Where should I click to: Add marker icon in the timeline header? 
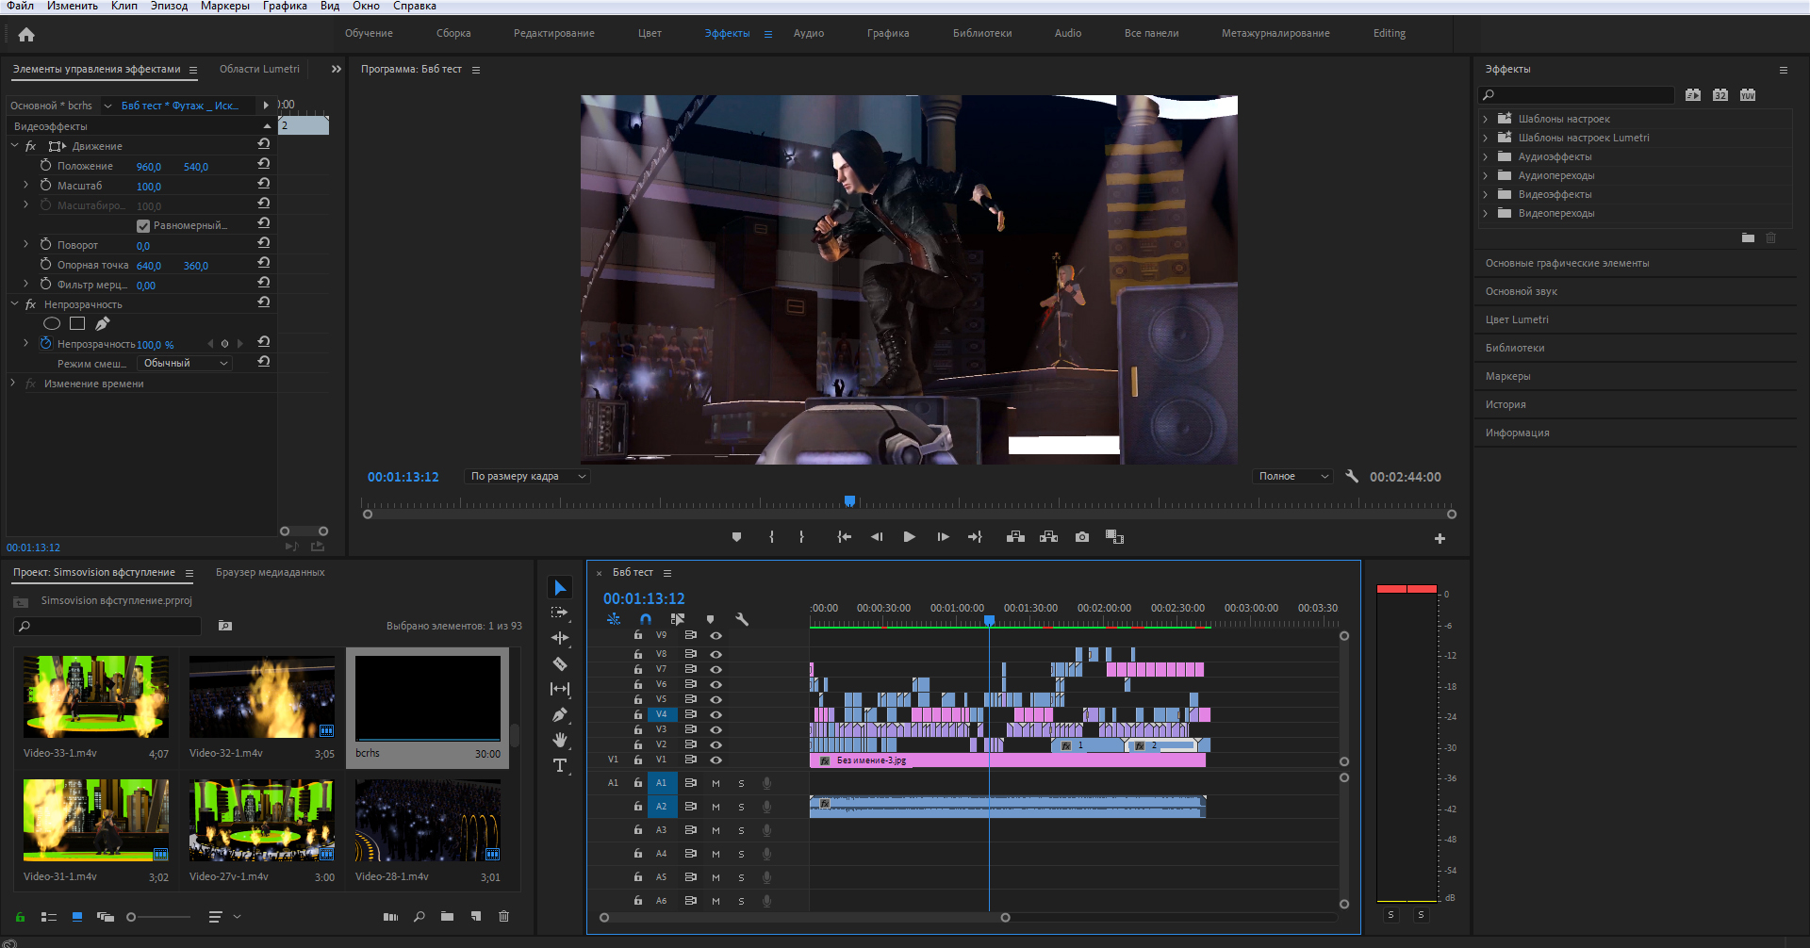pos(710,619)
